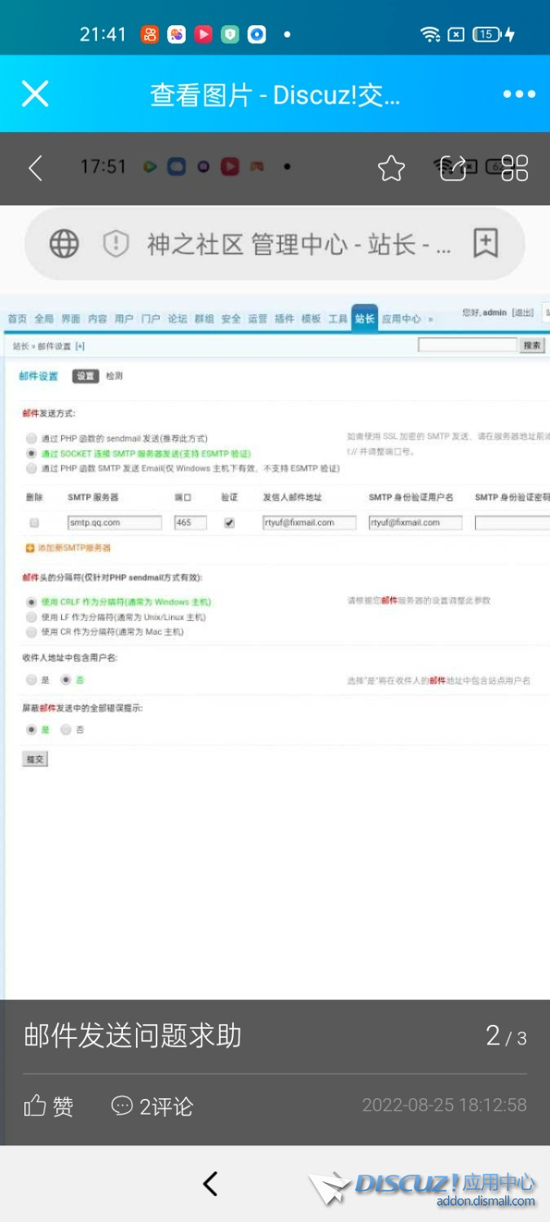
Task: Open the 2评论 comments bubble
Action: point(152,1106)
